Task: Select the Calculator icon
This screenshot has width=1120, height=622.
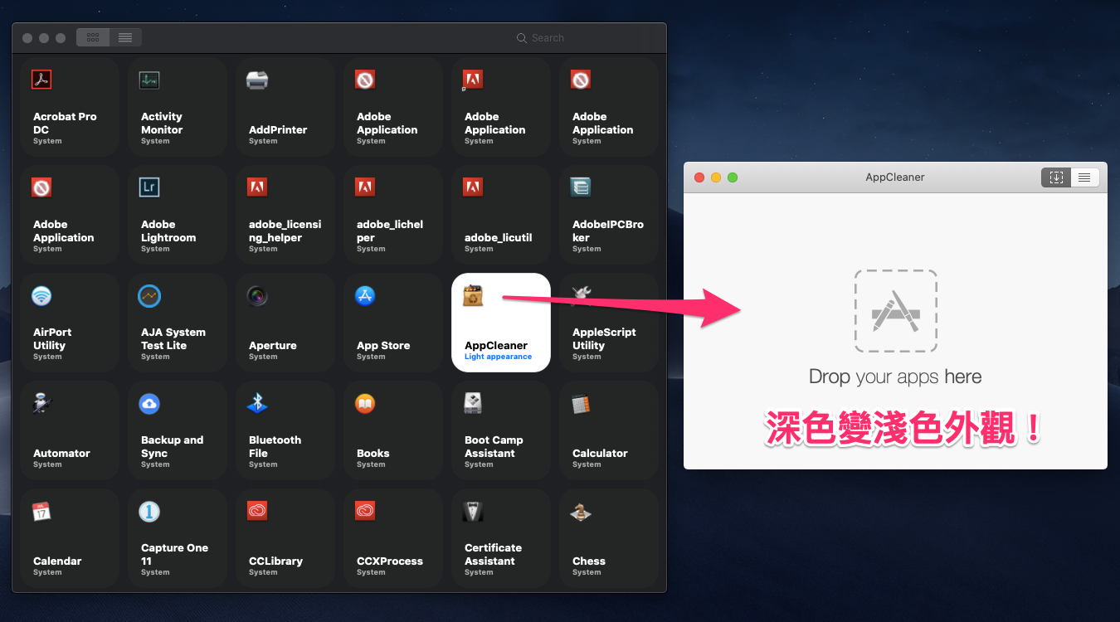Action: click(x=581, y=403)
